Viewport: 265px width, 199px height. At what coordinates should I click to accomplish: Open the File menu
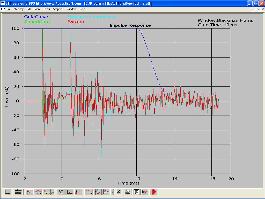[x=9, y=9]
